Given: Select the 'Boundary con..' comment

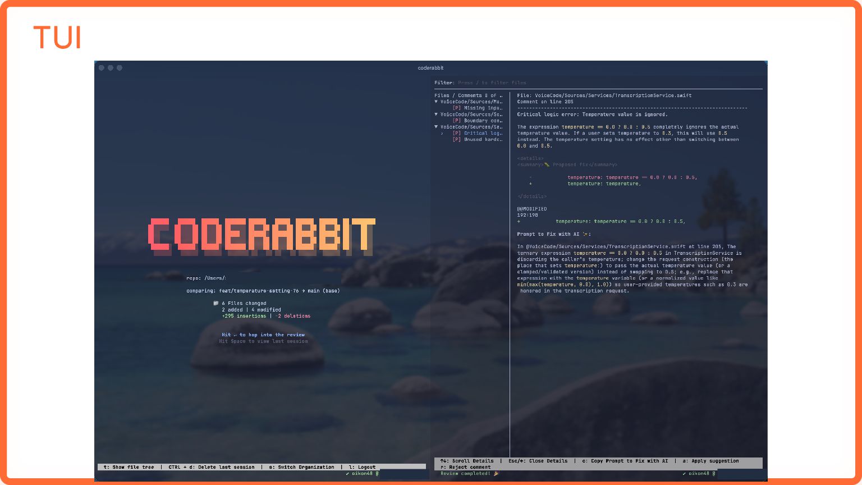Looking at the screenshot, I should pyautogui.click(x=483, y=121).
